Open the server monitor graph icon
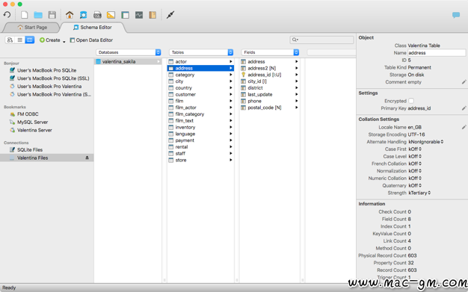Image resolution: width=468 pixels, height=292 pixels. point(139,15)
